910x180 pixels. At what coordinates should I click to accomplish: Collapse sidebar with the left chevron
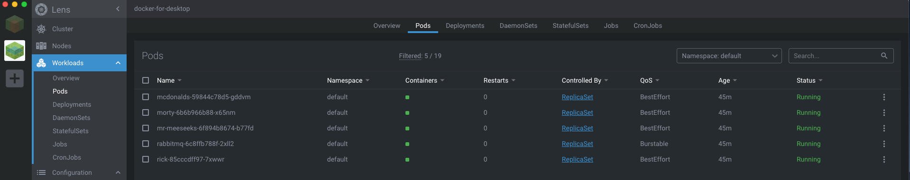coord(118,9)
